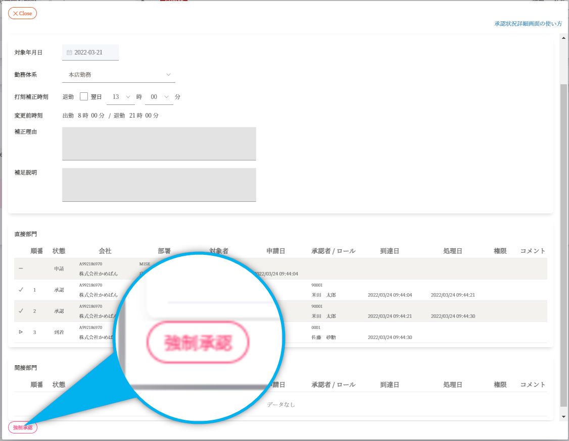
Task: Click the vertical scrollbar thumb of the dialog
Action: (x=564, y=242)
